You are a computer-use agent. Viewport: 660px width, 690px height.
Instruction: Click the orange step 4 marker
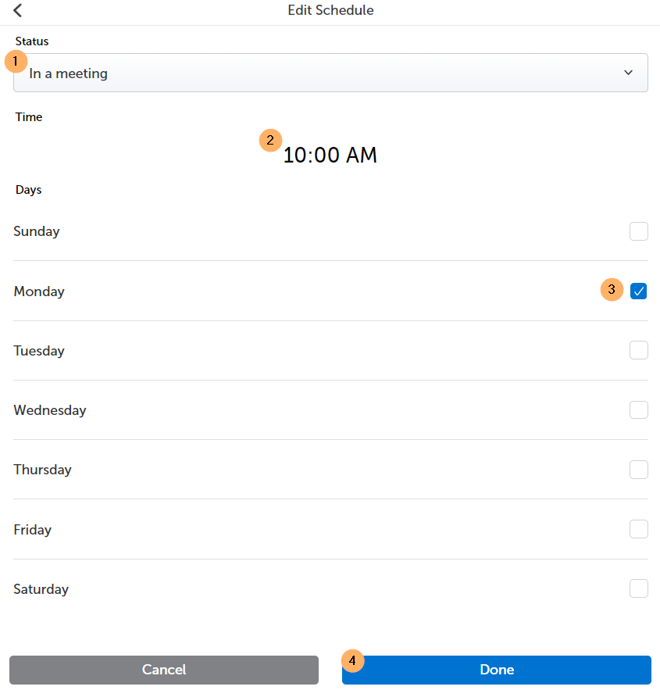coord(352,660)
